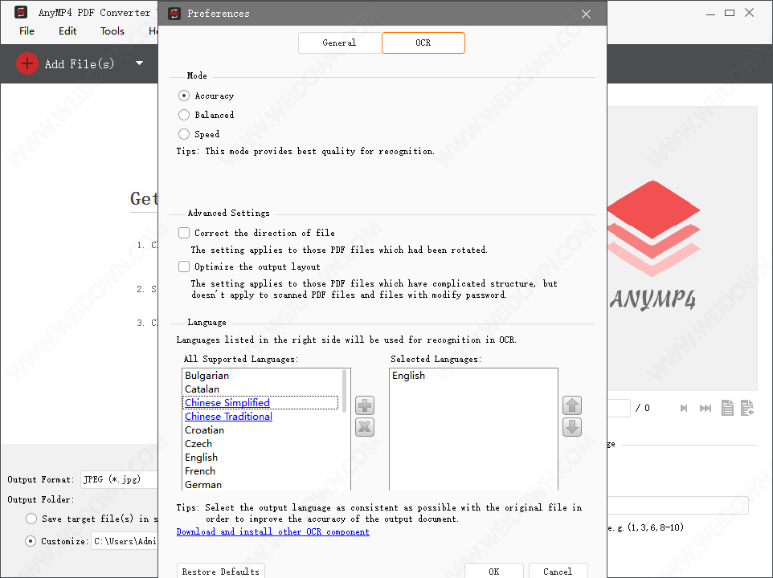Screen dimensions: 773x578
Task: Select Czech in supported languages list
Action: [x=262, y=444]
